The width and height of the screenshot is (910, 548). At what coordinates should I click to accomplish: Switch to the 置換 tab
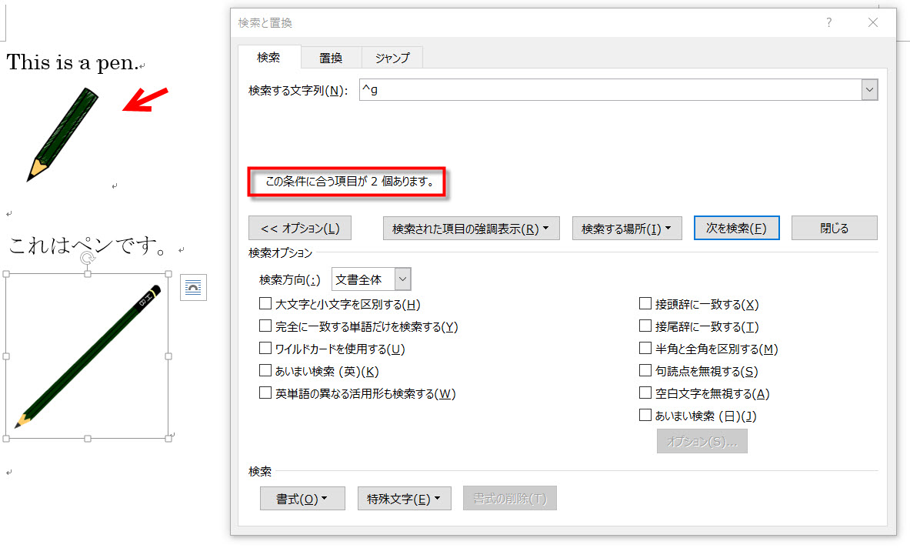click(x=331, y=58)
